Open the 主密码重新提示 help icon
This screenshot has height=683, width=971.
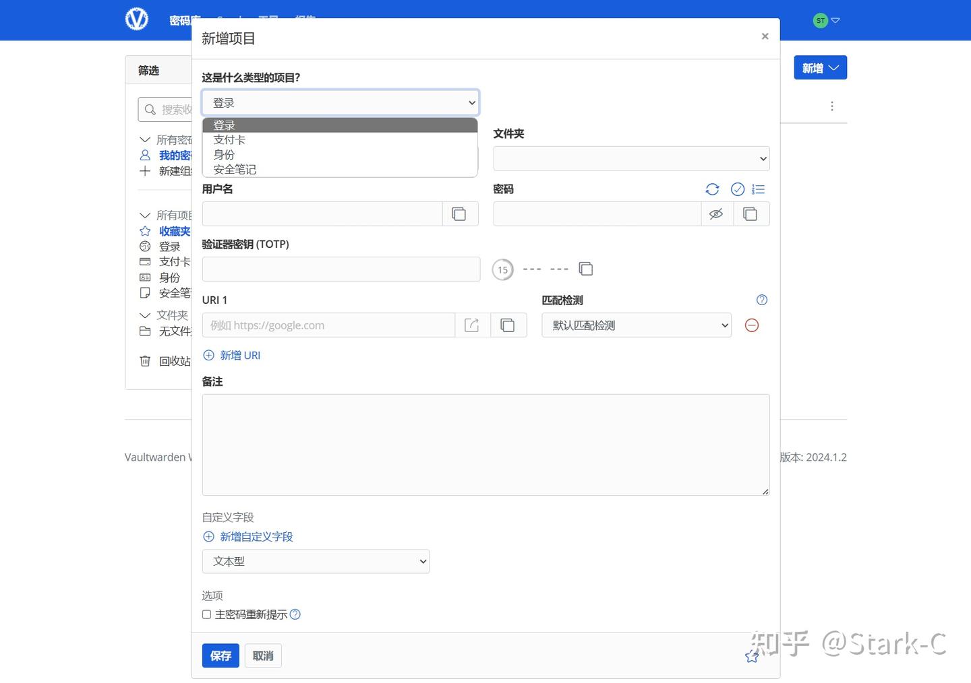295,614
